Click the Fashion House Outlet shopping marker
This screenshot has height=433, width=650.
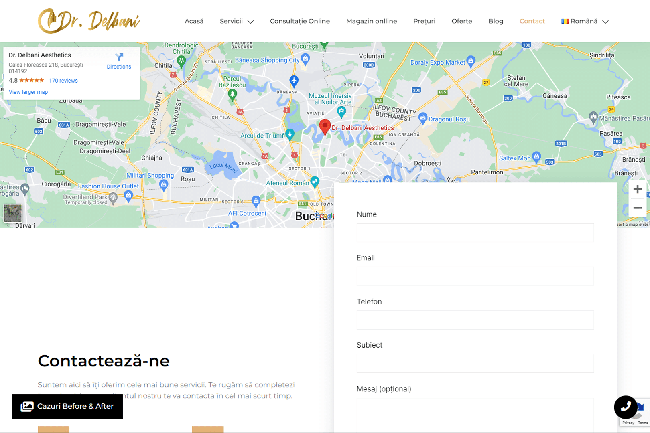(128, 196)
